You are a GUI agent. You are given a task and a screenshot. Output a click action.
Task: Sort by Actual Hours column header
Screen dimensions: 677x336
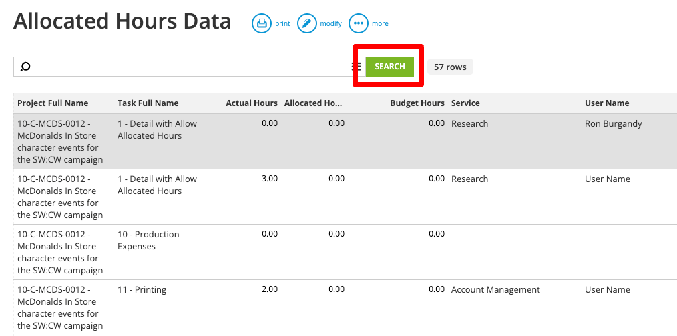click(x=251, y=103)
